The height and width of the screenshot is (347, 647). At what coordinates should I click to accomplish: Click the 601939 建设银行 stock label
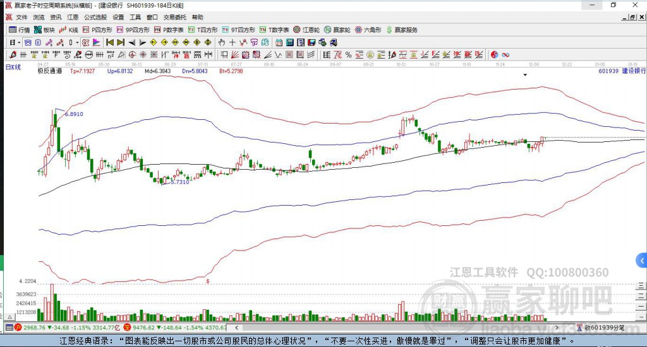(622, 71)
